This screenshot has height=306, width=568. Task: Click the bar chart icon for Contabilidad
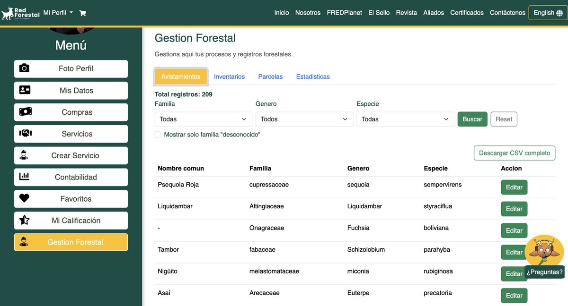(24, 177)
